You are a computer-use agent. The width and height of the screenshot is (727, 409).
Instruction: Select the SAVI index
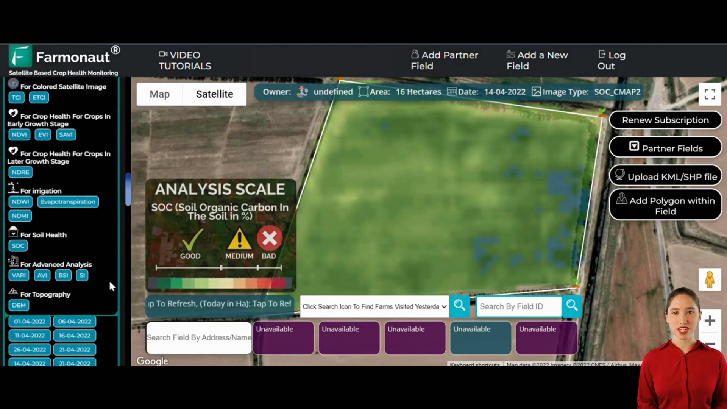tap(66, 134)
